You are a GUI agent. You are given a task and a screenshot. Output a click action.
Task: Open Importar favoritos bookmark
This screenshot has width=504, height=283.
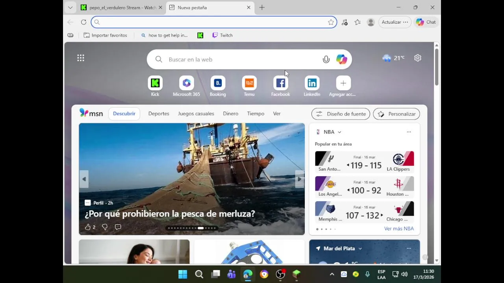pos(106,35)
